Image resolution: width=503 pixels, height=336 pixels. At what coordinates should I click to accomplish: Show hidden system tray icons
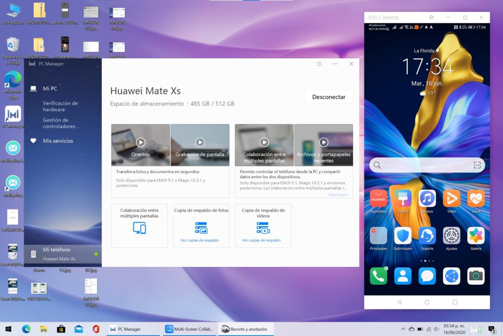(404, 329)
